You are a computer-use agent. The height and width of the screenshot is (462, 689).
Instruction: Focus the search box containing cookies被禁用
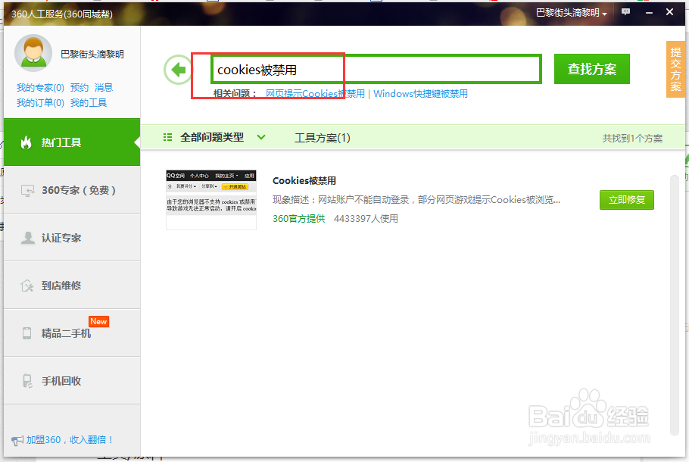click(x=376, y=69)
